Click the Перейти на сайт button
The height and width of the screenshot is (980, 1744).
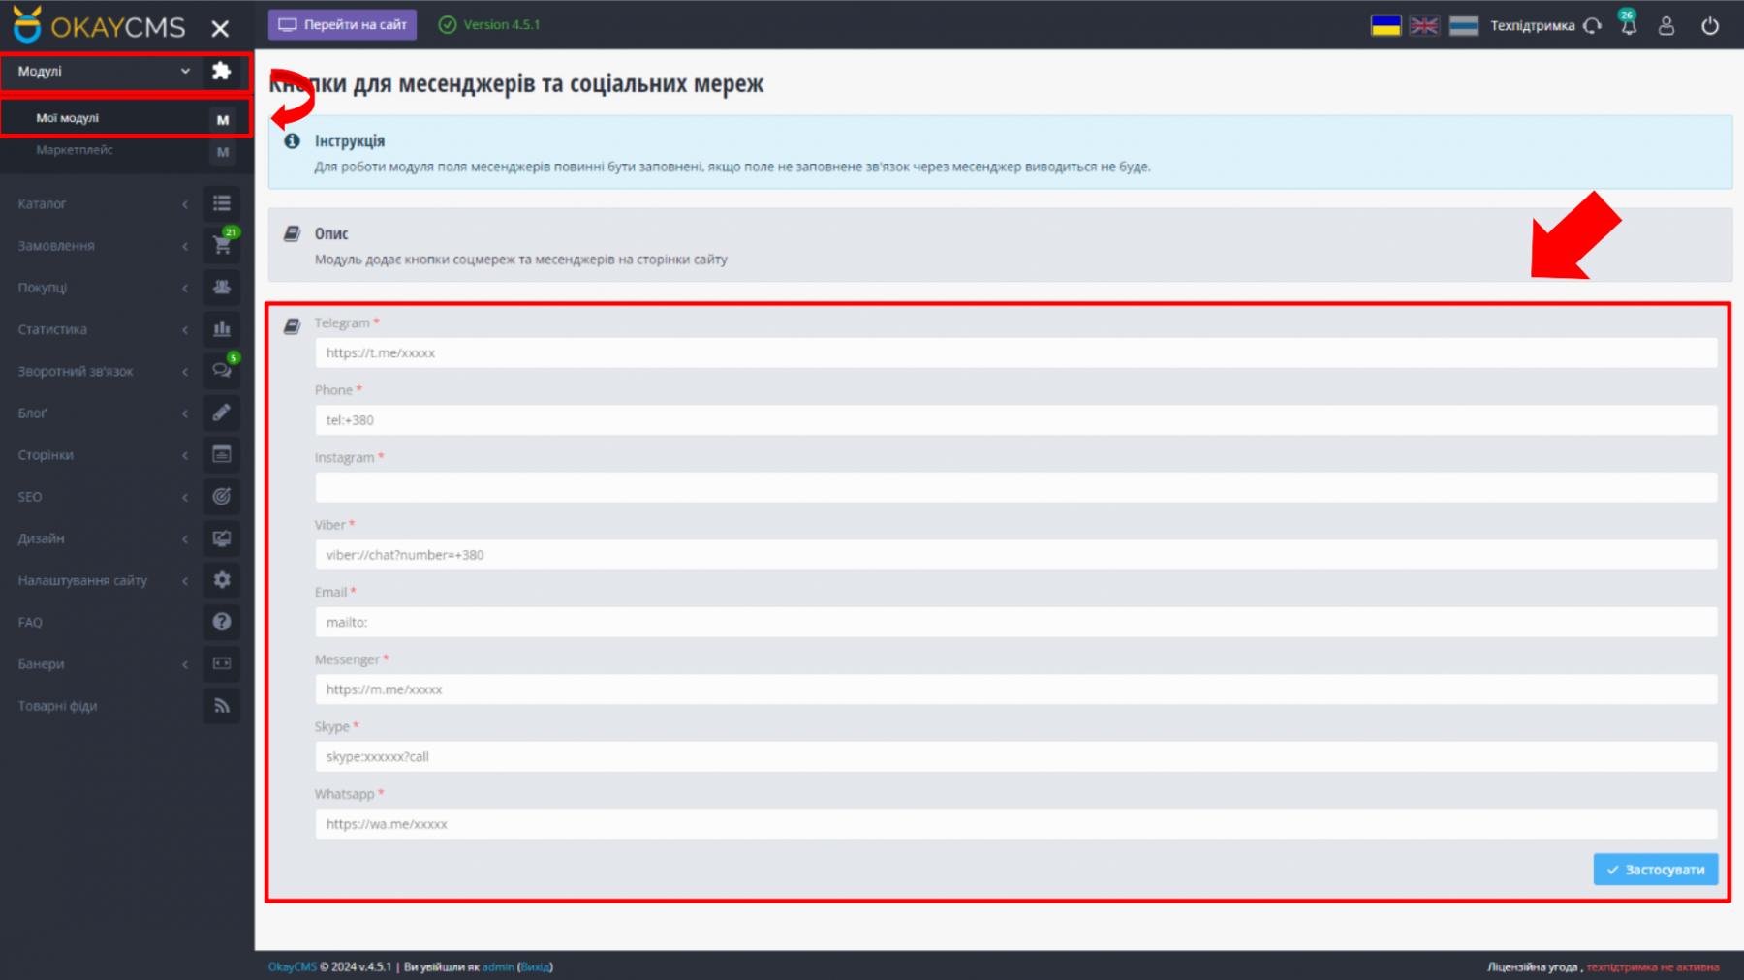coord(342,25)
